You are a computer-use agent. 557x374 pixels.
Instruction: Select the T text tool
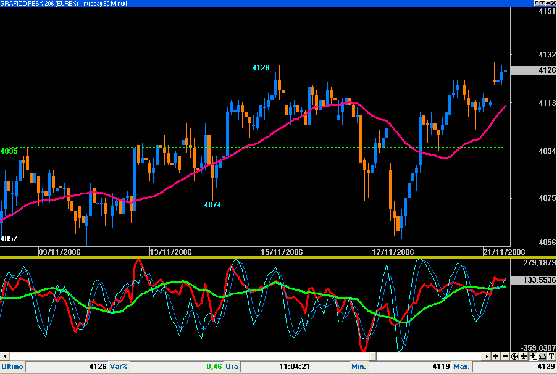click(x=551, y=357)
